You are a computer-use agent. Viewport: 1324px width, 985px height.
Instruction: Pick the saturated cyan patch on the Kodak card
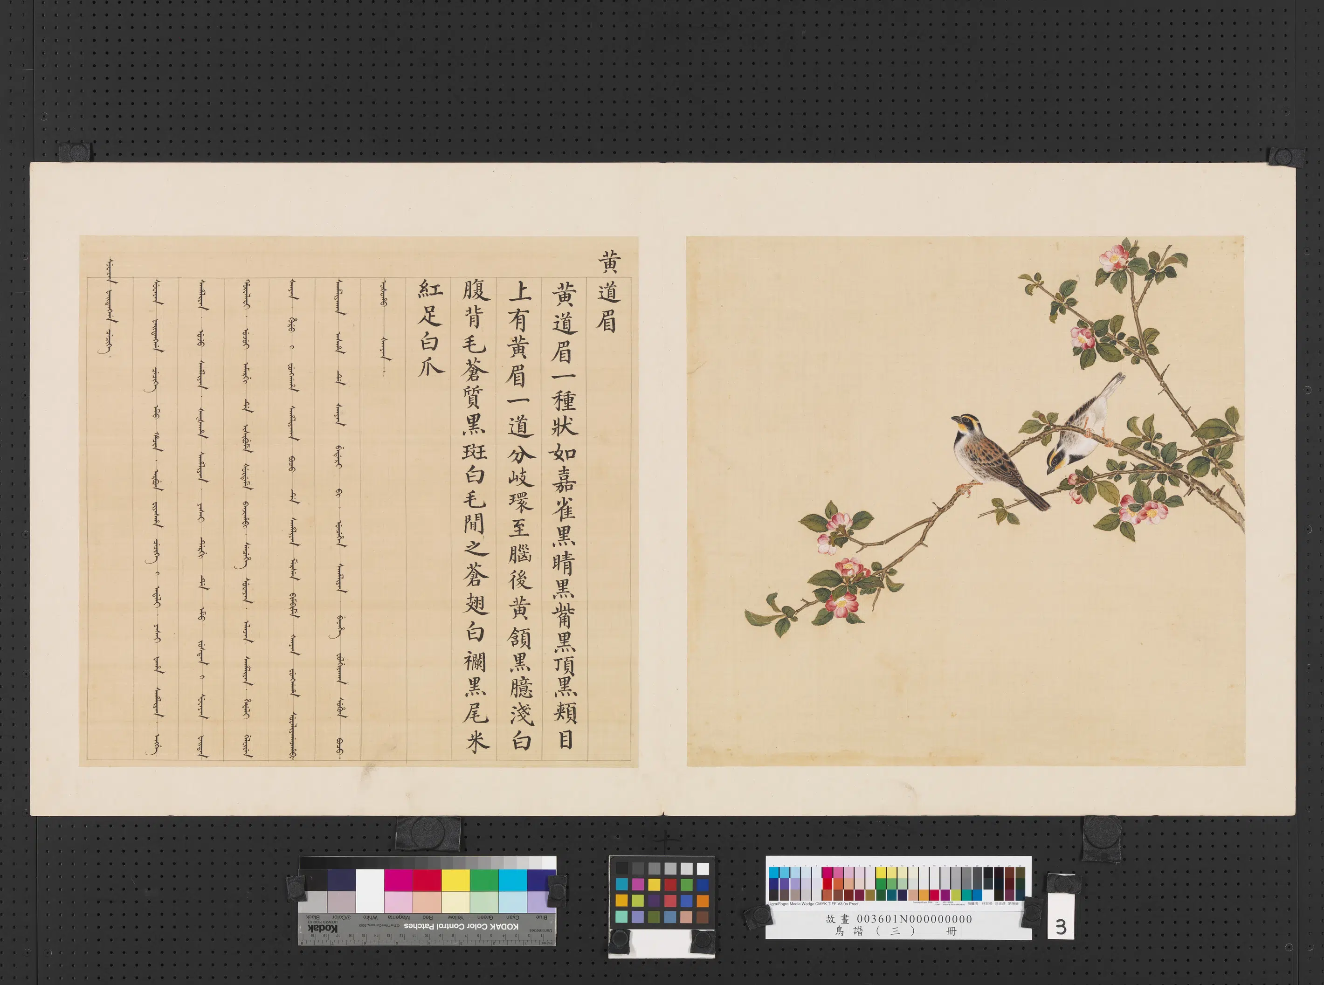coord(513,881)
